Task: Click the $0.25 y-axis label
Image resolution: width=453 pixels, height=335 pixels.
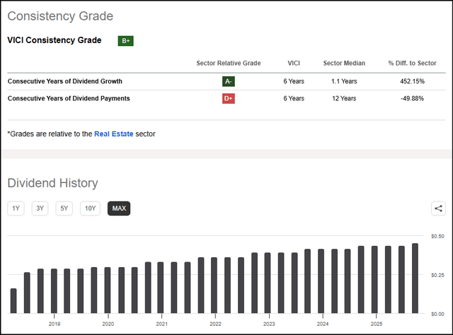Action: (x=437, y=275)
